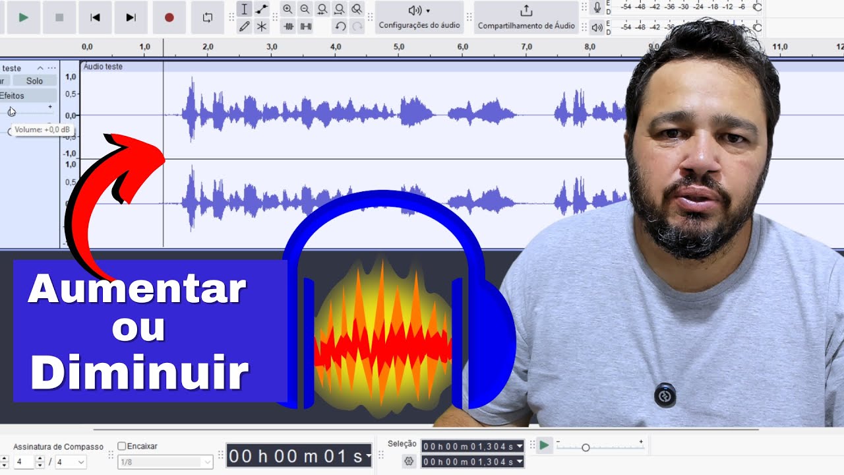Fit selection to width zoom icon
Screen dimensions: 844x475
click(x=322, y=9)
